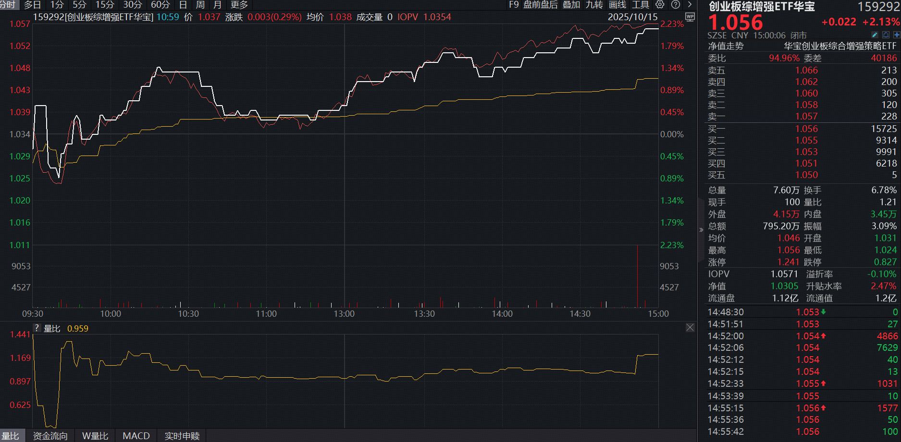This screenshot has height=442, width=901.
Task: Click the 卖一 ask price 1.057 row
Action: point(802,117)
